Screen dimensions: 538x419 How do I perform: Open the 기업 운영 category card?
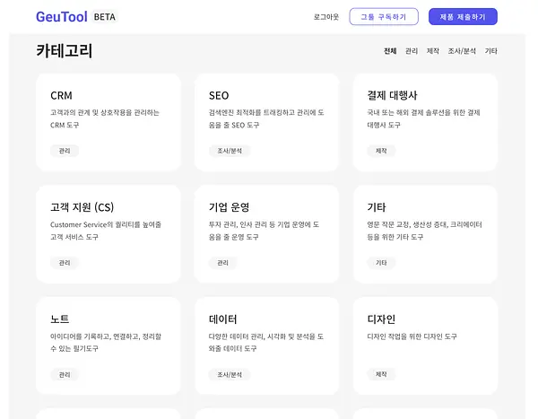(x=266, y=234)
